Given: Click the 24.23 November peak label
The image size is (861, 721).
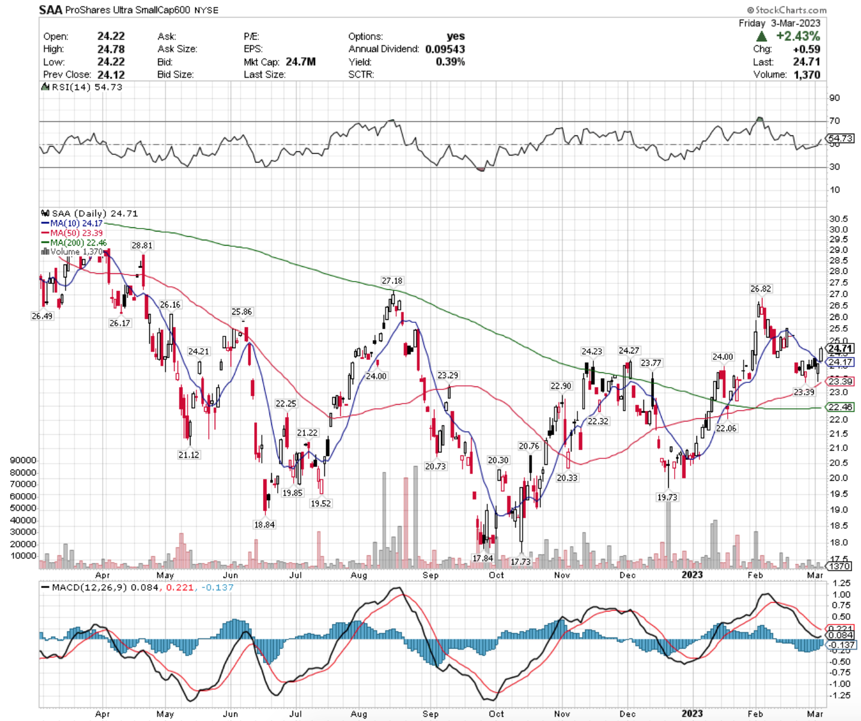Looking at the screenshot, I should click(x=591, y=351).
